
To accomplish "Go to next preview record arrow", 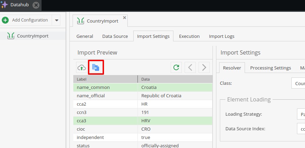I will (x=204, y=67).
